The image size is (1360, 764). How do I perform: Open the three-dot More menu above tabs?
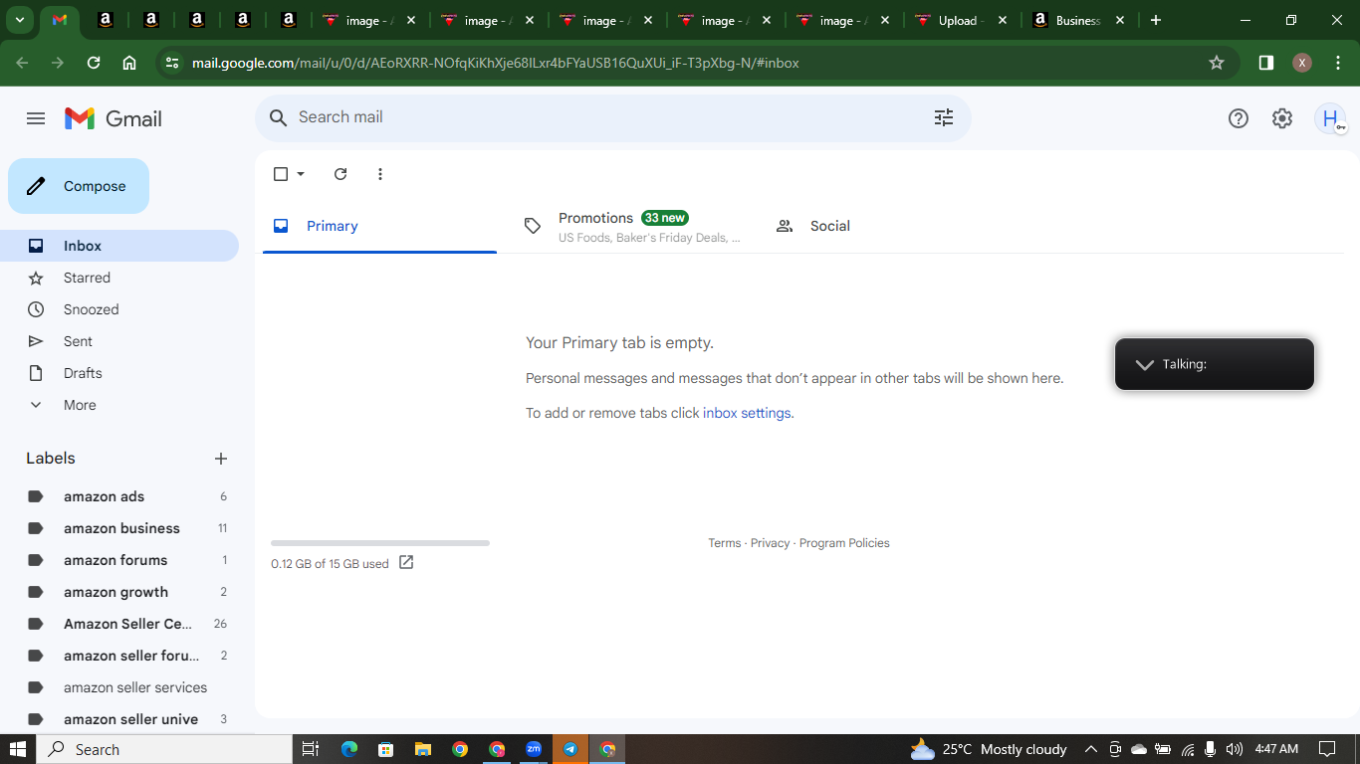click(380, 174)
